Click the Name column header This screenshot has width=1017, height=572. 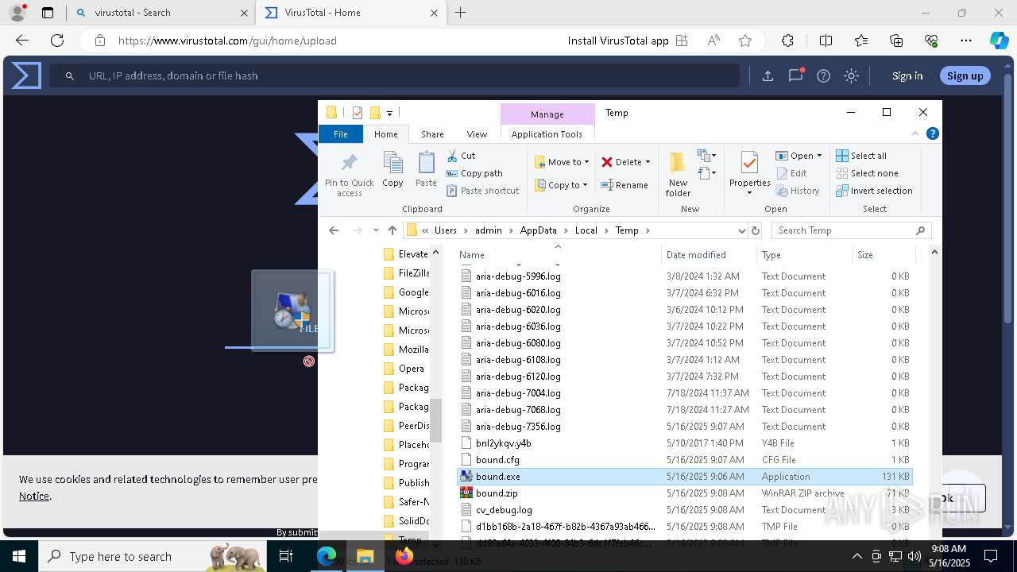click(559, 255)
